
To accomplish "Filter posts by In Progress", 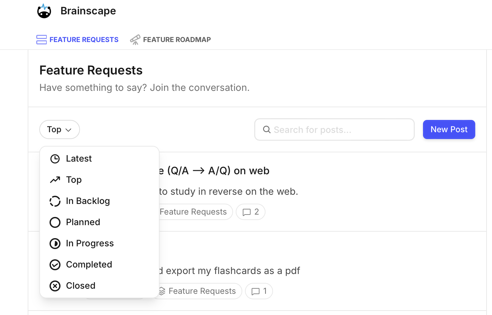I will point(99,243).
